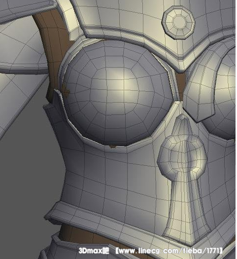Click the 3Dmax吧 watermark text

[x=94, y=251]
